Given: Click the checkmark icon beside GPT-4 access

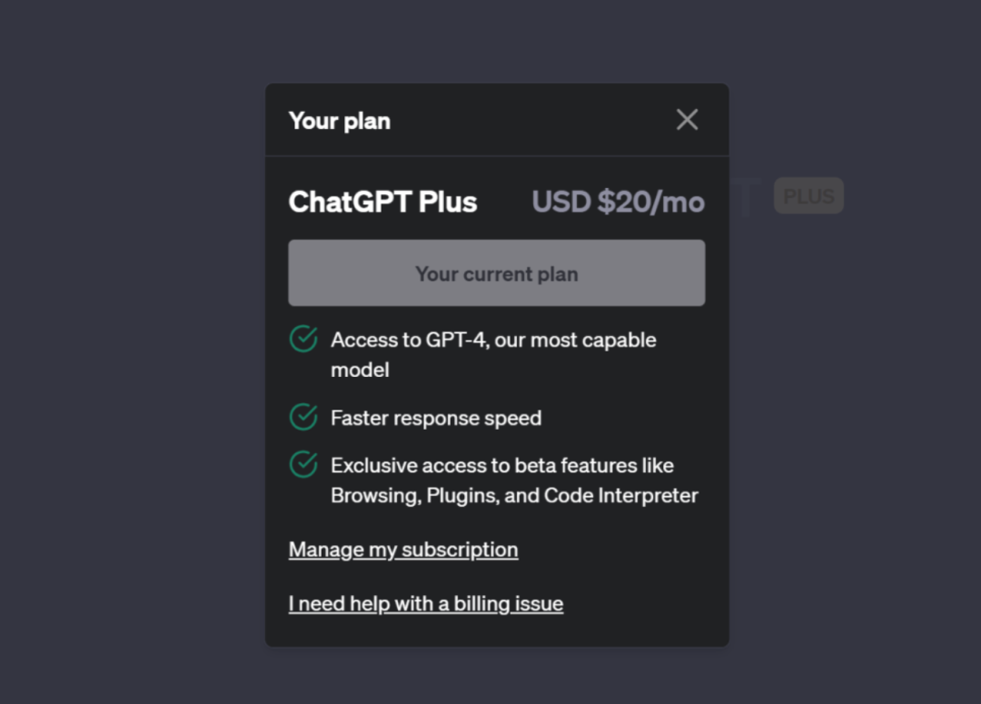Looking at the screenshot, I should point(303,340).
